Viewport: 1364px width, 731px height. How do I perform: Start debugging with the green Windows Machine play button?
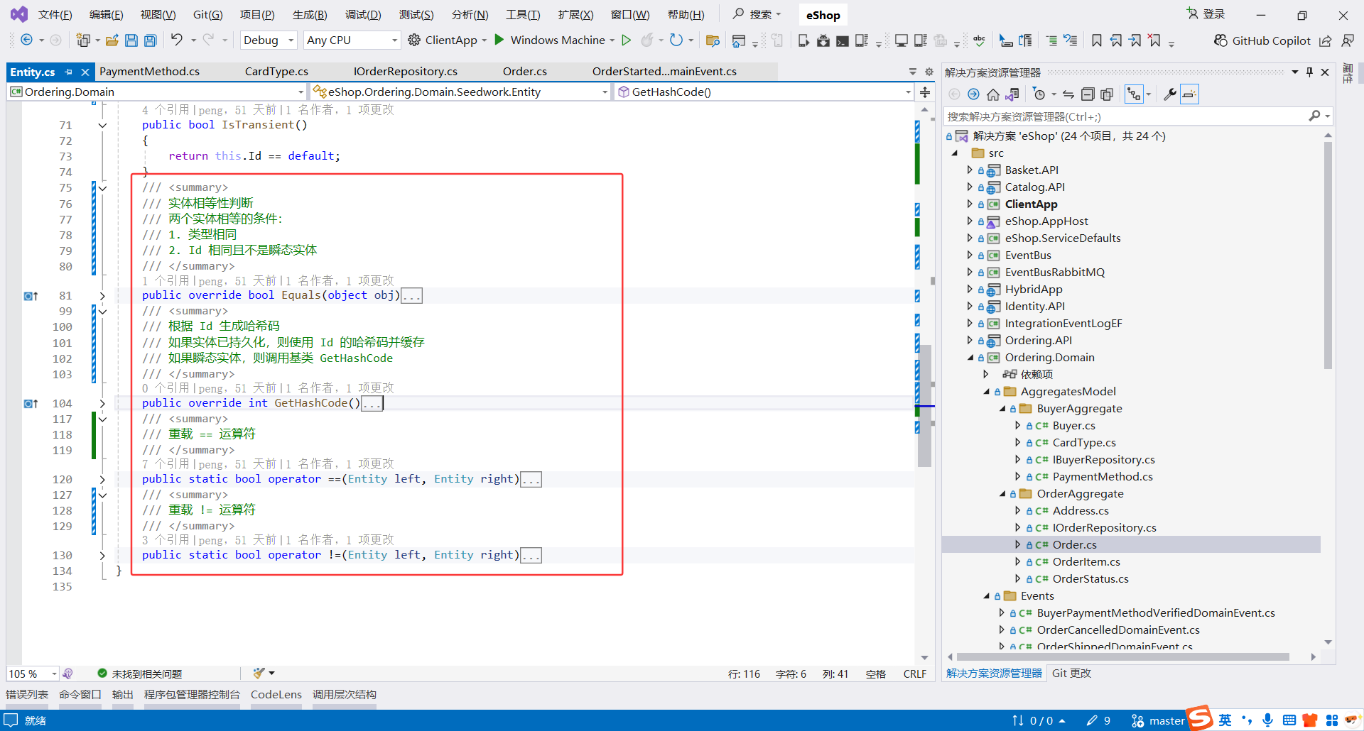click(499, 40)
